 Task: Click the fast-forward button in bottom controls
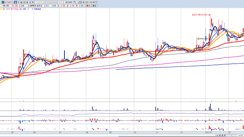click(x=225, y=135)
